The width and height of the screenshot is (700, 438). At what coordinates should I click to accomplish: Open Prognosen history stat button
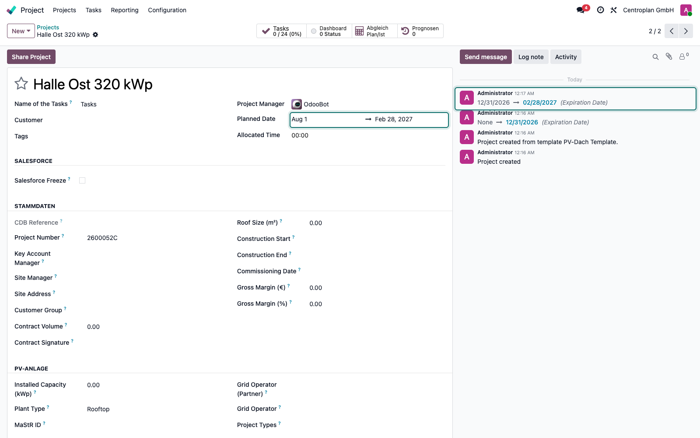pyautogui.click(x=420, y=31)
